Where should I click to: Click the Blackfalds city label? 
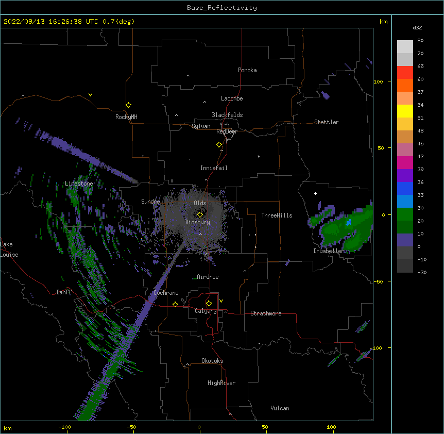point(227,115)
